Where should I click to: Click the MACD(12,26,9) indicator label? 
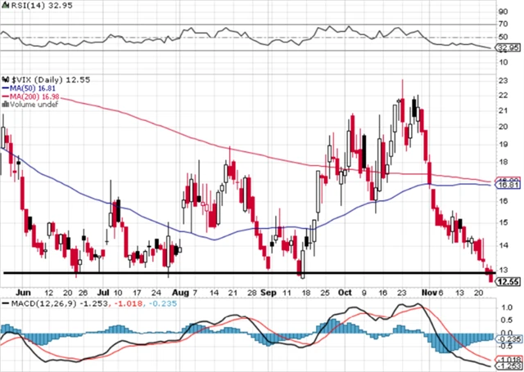[43, 303]
